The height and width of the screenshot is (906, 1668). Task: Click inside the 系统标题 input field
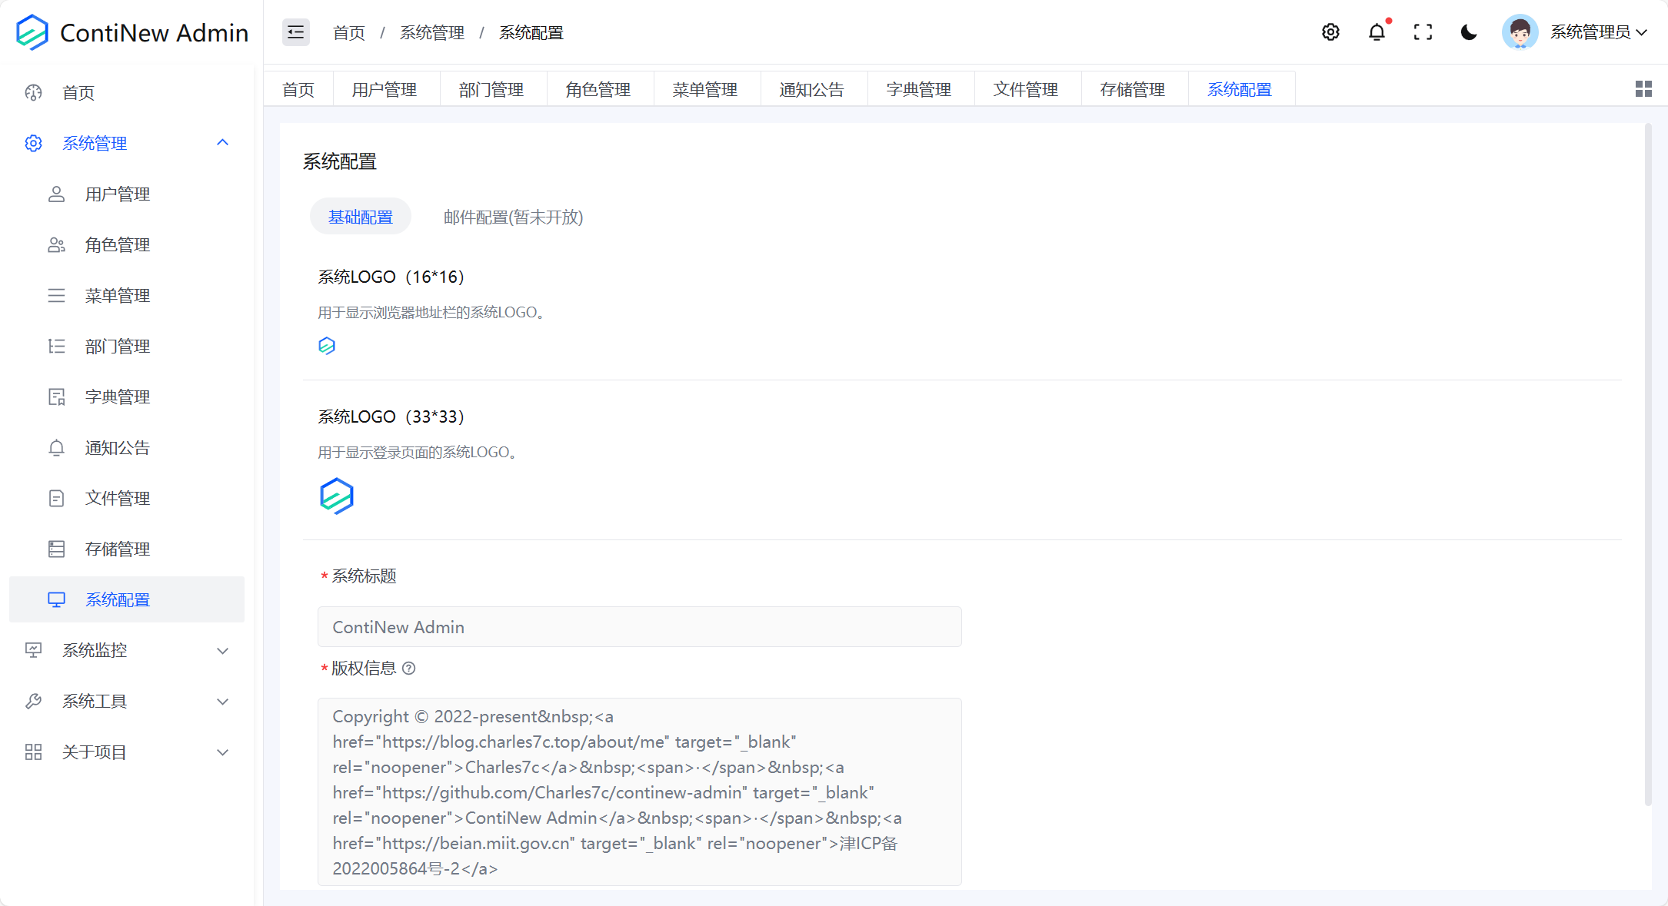639,626
